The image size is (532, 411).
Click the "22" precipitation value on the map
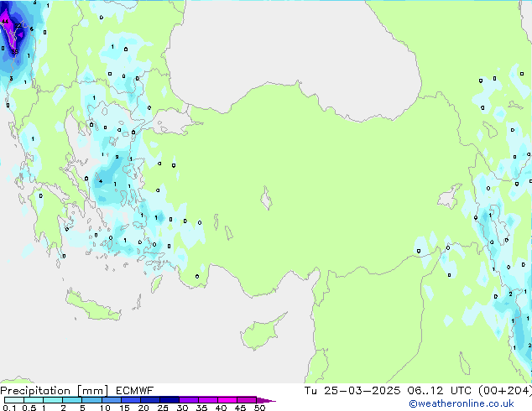coord(18,25)
